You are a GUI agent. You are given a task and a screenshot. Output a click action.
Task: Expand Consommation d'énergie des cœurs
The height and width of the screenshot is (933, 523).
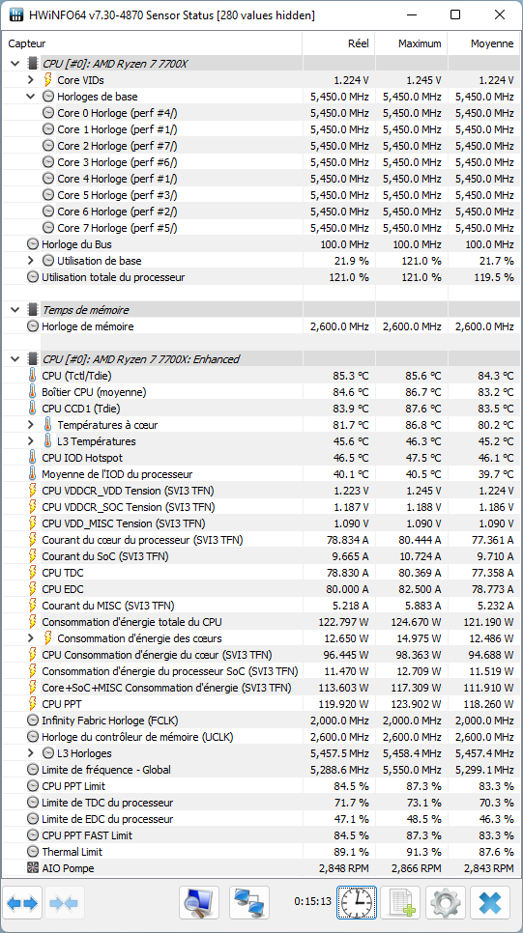(x=31, y=638)
